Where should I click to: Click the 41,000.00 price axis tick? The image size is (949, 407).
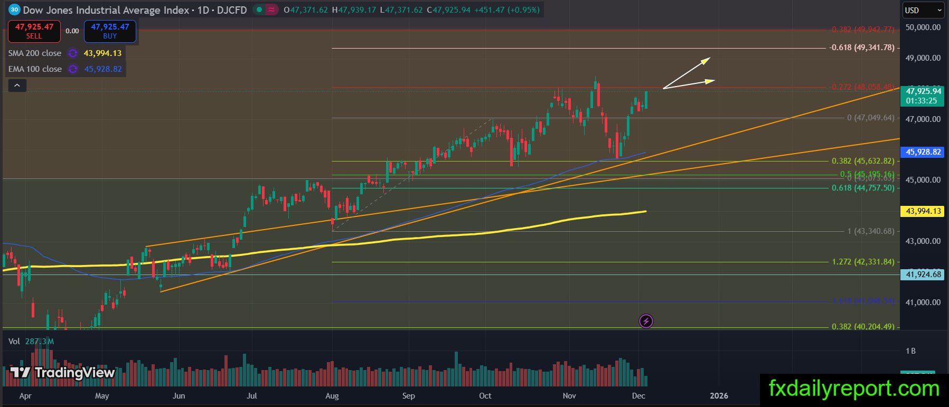click(x=923, y=302)
